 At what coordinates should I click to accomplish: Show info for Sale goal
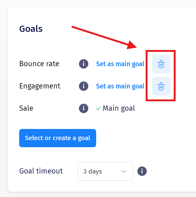point(83,108)
